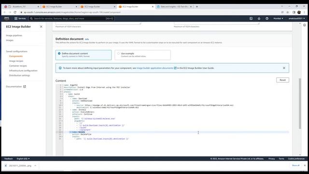The height and width of the screenshot is (174, 309).
Task: Open the Chrome three-dot menu
Action: pos(305,12)
